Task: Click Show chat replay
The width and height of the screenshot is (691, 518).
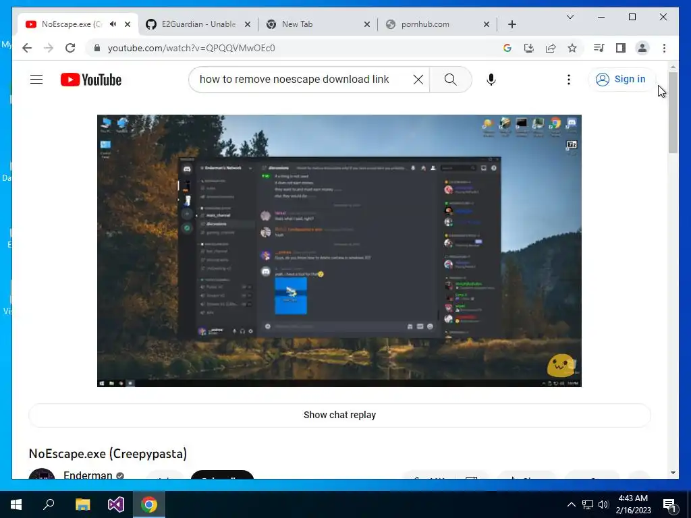Action: (x=339, y=415)
